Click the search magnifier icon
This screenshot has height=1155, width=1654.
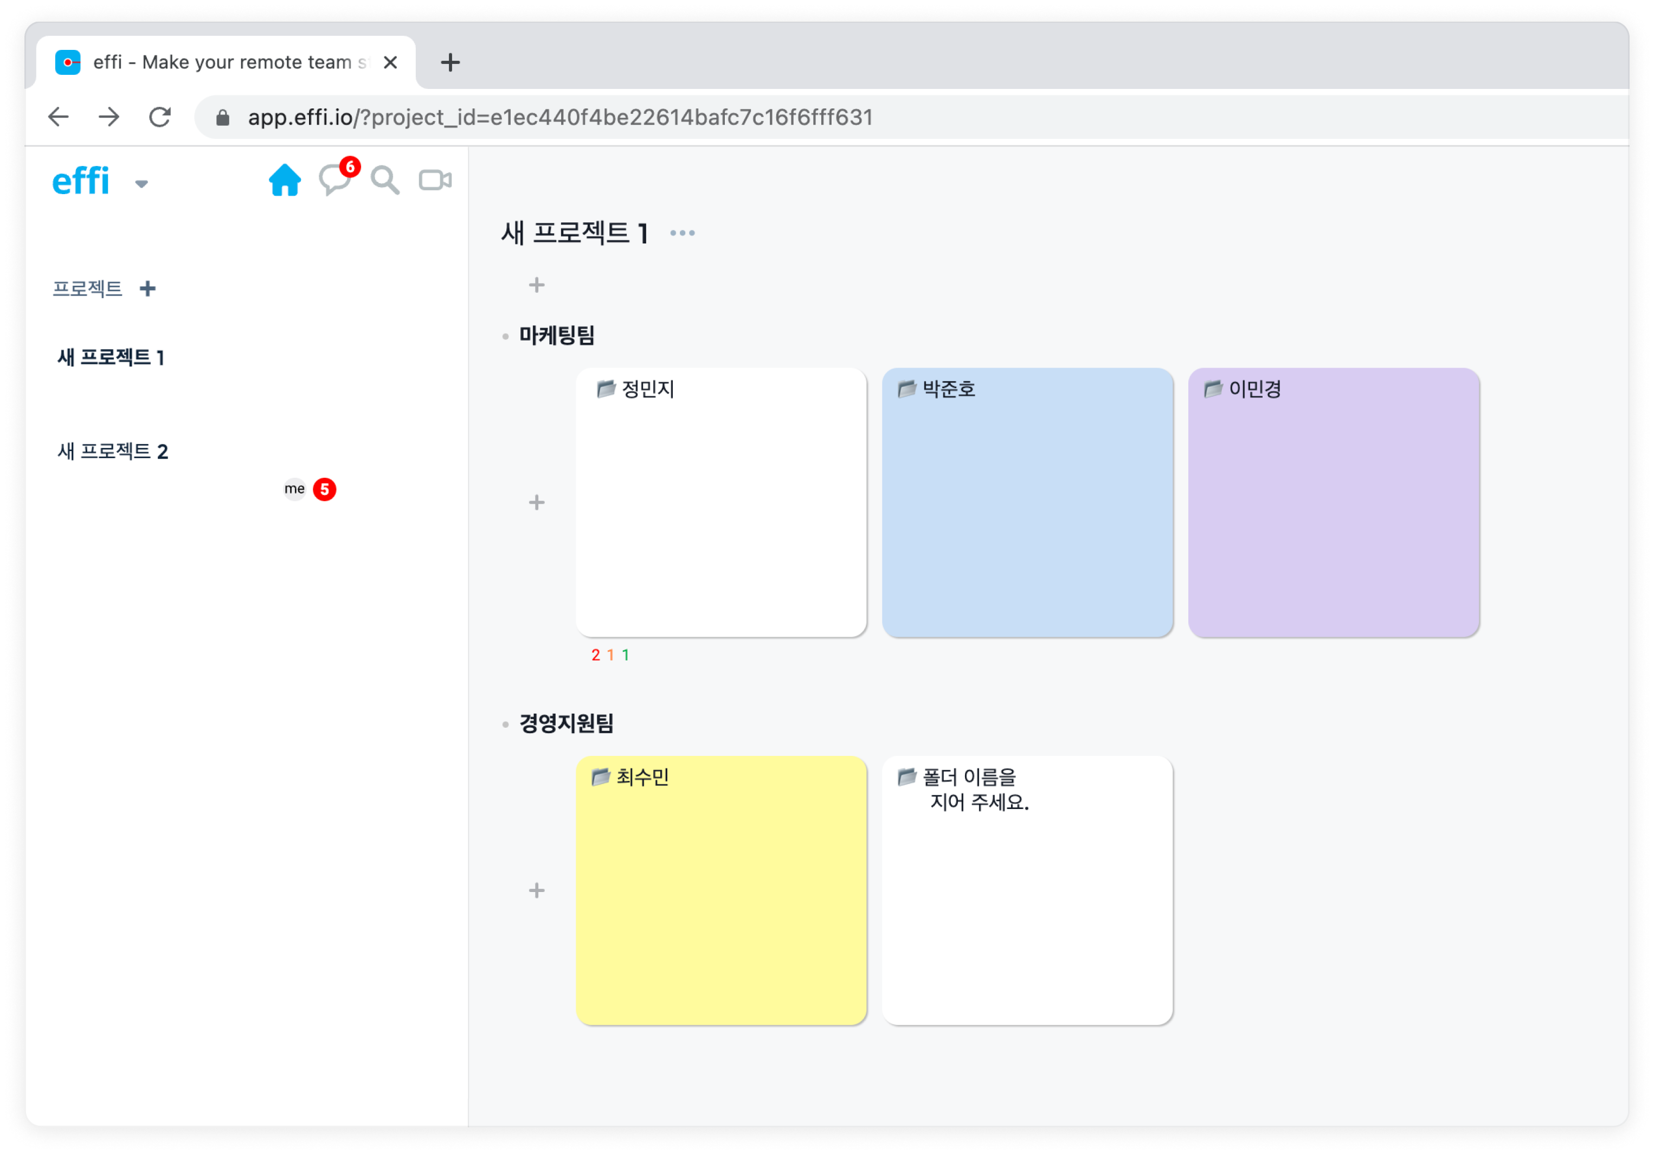click(385, 180)
